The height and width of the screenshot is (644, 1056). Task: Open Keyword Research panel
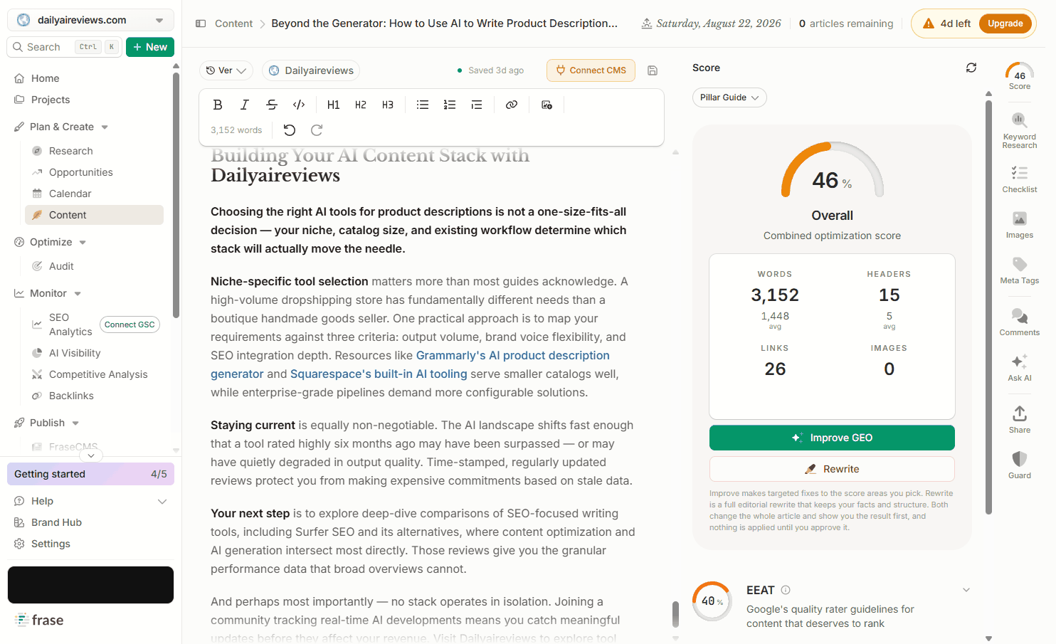coord(1020,130)
